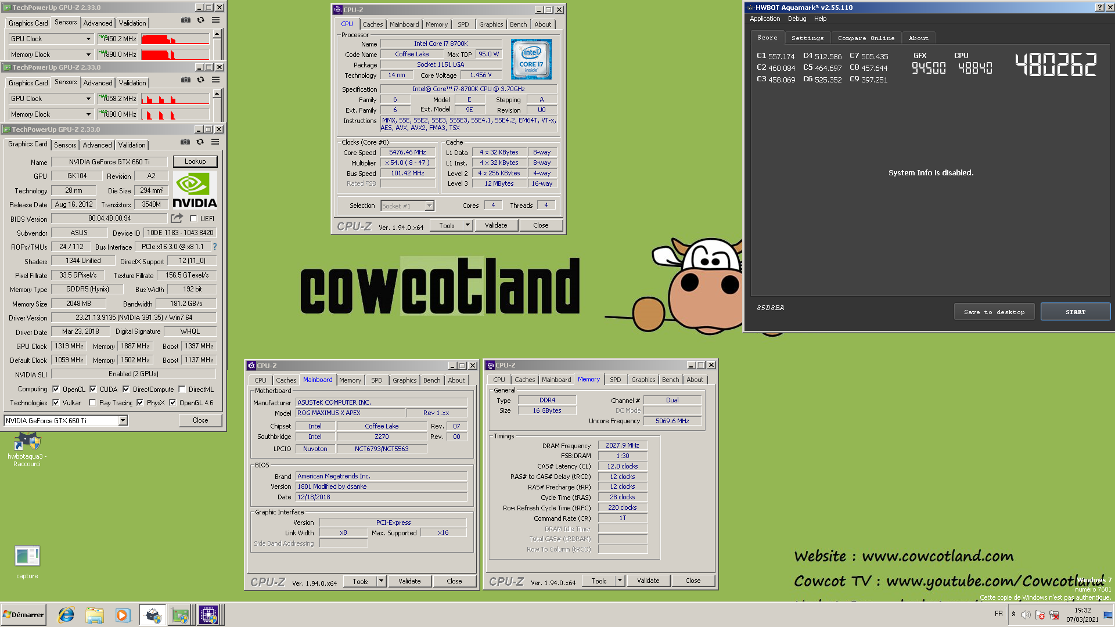The width and height of the screenshot is (1115, 627).
Task: Open the Aquamark Compare Online tab
Action: coord(866,38)
